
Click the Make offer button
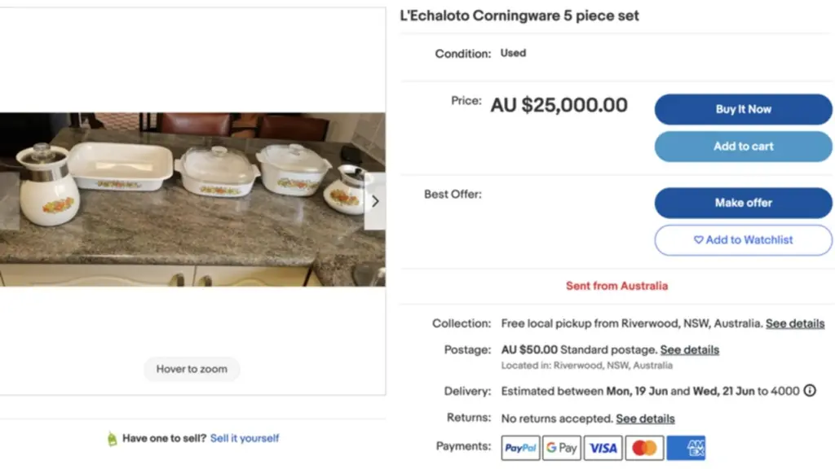point(743,203)
